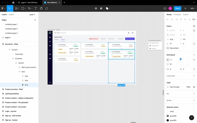
Task: Select the Comment tool
Action: 47,8
